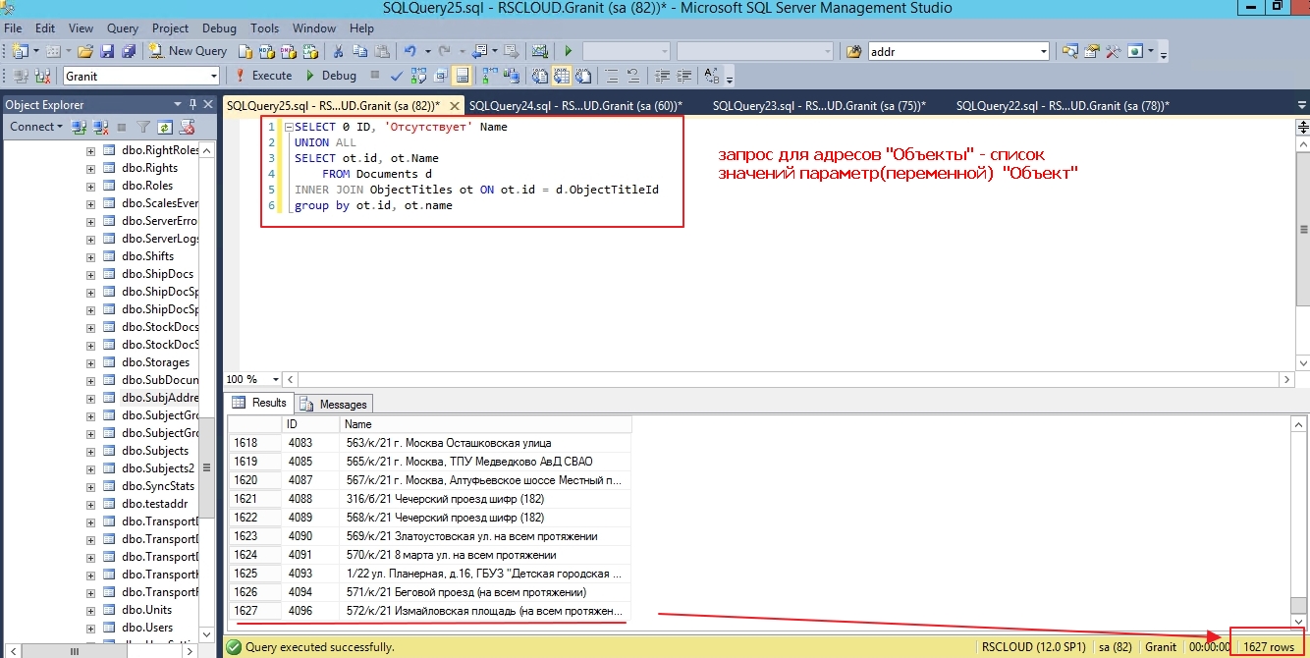Expand the dbo.Units table node
The width and height of the screenshot is (1310, 658).
coord(90,610)
